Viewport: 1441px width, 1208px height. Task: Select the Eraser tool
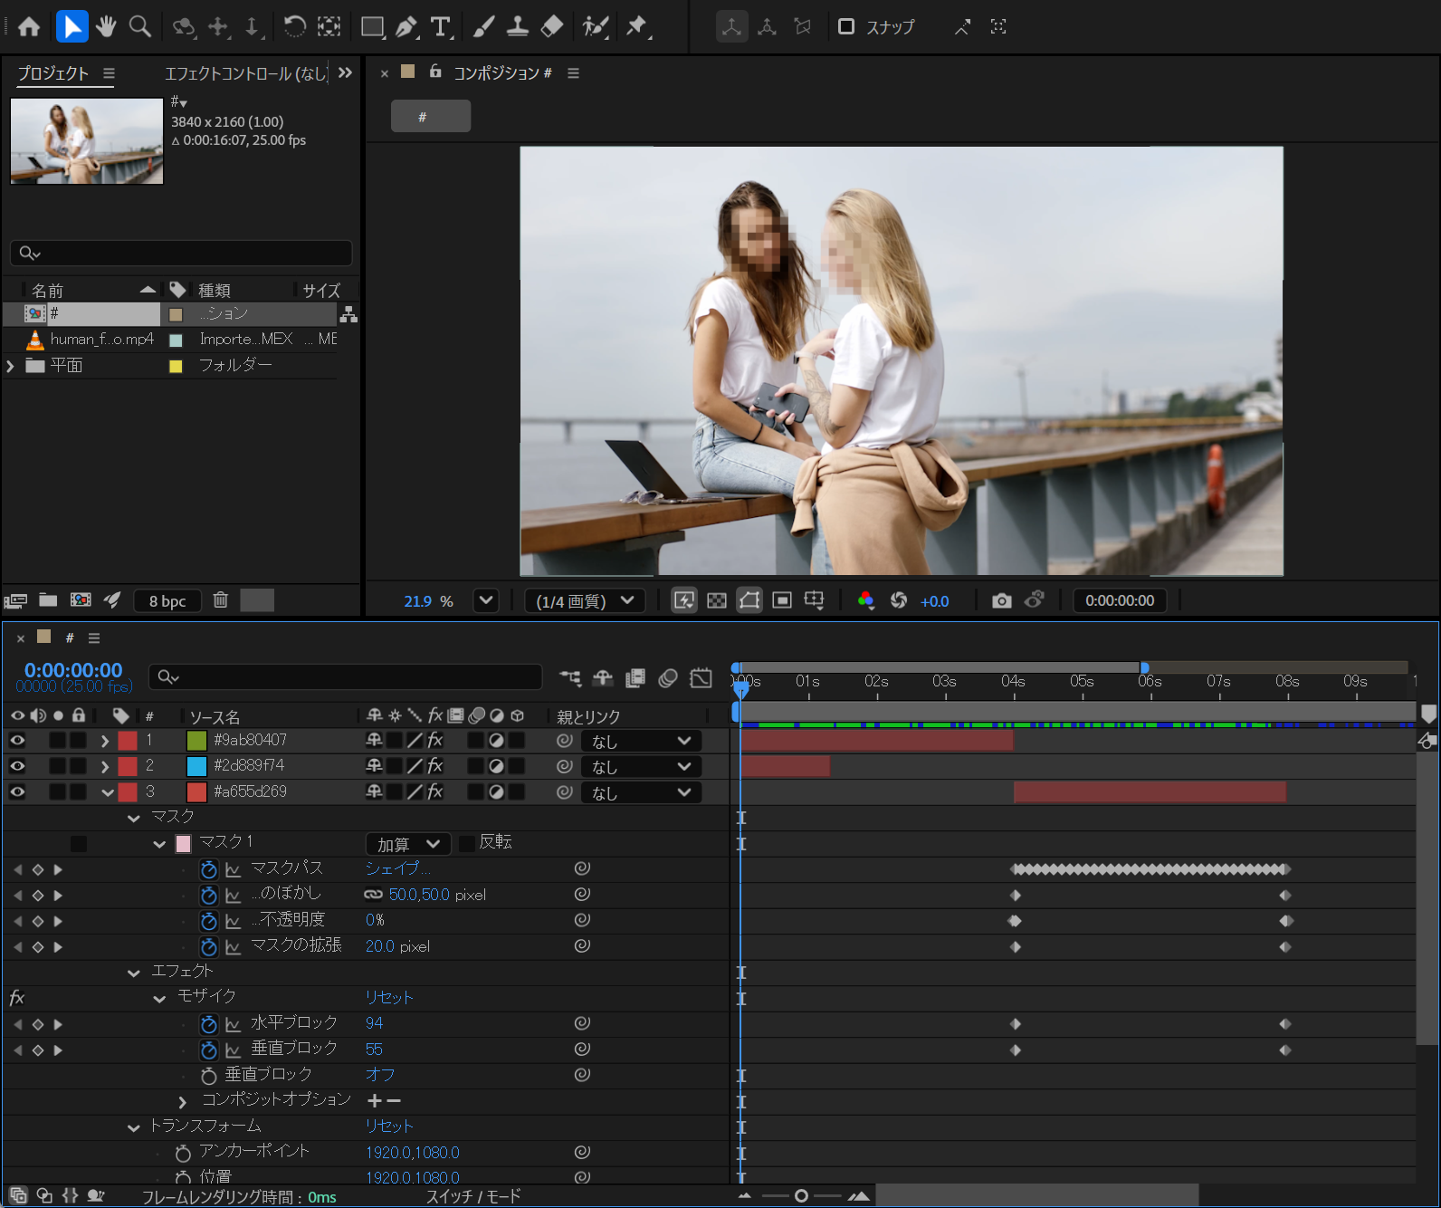552,27
